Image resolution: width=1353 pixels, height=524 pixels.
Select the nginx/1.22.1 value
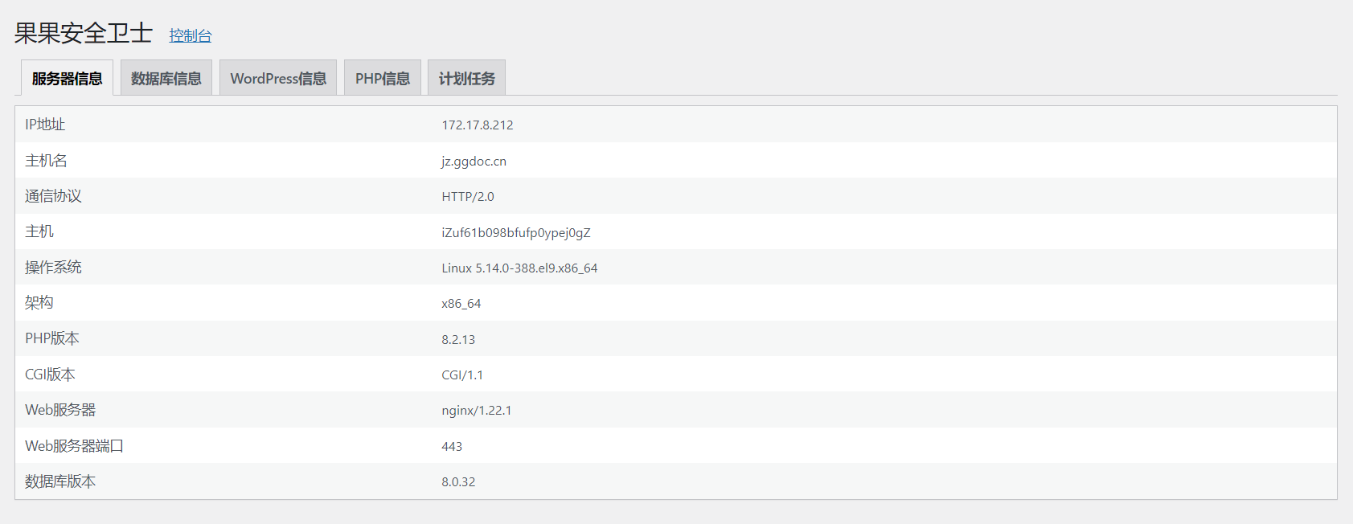pos(477,411)
